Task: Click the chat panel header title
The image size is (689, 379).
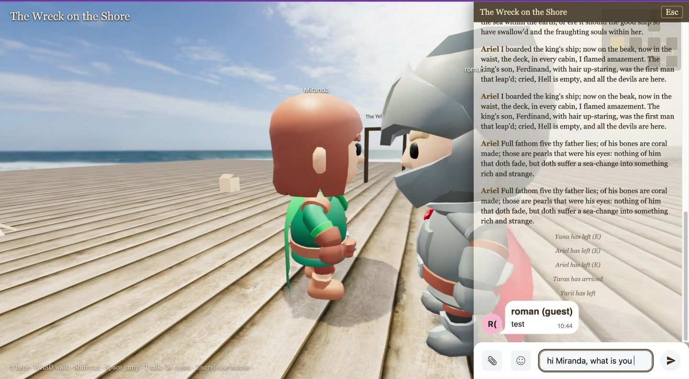Action: (523, 12)
